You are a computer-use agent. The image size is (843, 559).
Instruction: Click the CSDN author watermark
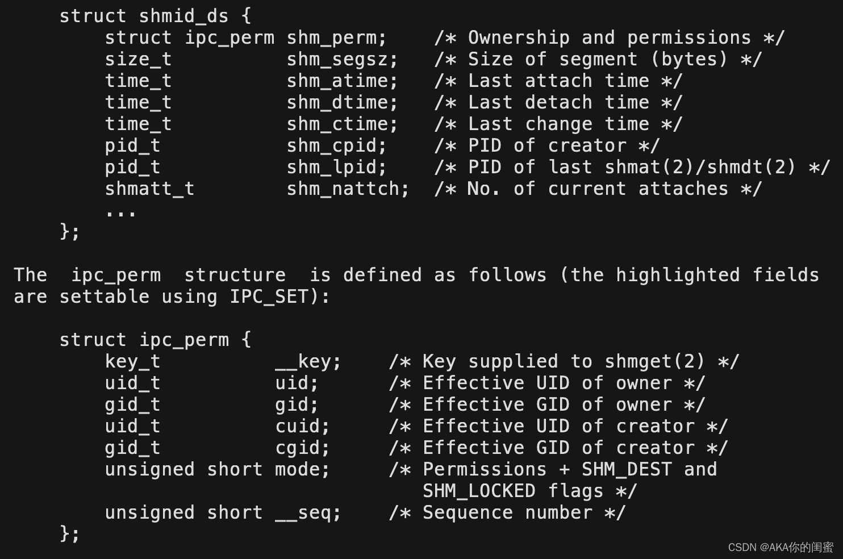pyautogui.click(x=781, y=547)
